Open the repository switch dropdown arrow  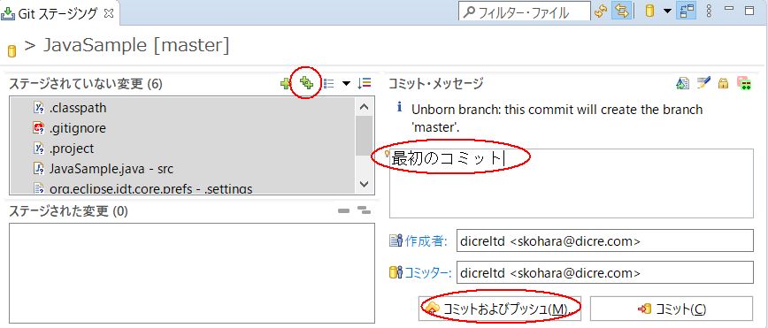click(x=667, y=11)
